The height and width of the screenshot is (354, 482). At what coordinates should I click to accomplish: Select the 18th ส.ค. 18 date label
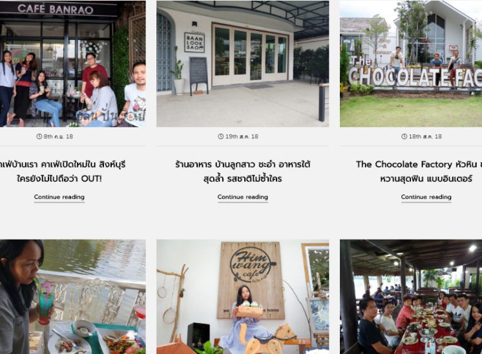[x=425, y=136]
